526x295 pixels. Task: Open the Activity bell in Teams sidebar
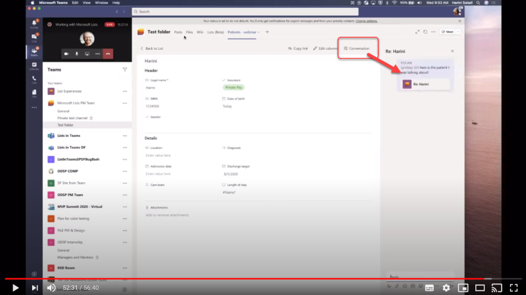click(34, 24)
